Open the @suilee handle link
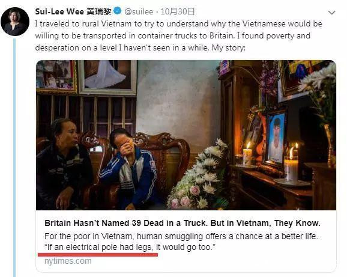The width and height of the screenshot is (347, 277). pyautogui.click(x=139, y=11)
